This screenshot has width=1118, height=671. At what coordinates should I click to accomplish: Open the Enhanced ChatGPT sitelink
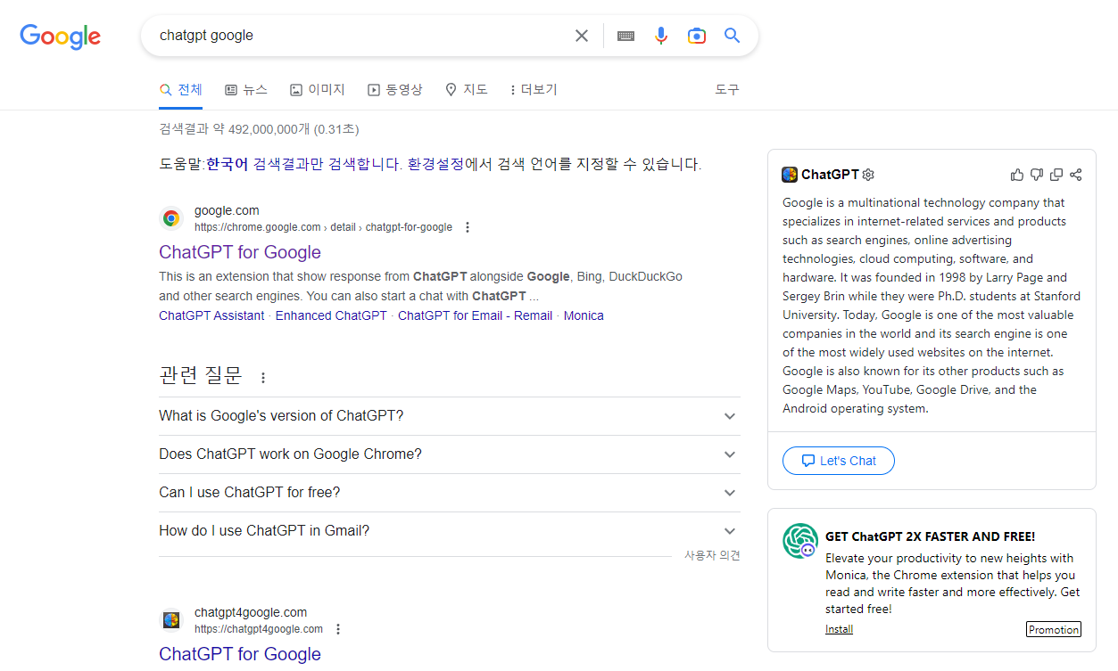pos(331,315)
